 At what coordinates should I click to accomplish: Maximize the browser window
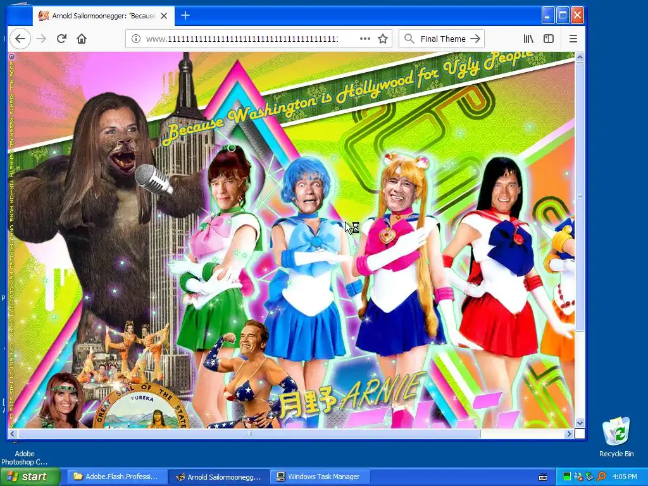pos(563,16)
